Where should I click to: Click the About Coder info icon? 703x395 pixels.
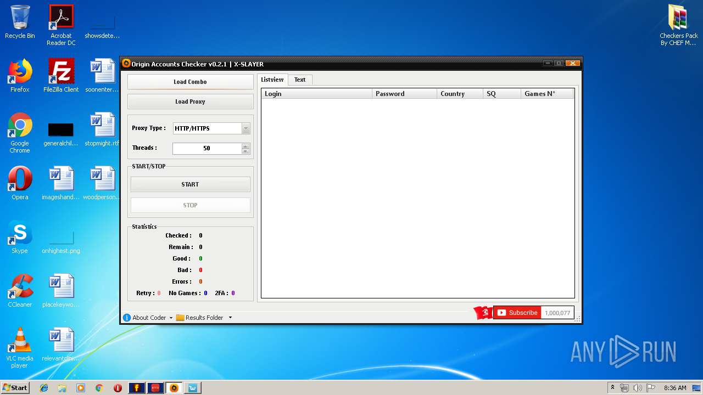127,318
